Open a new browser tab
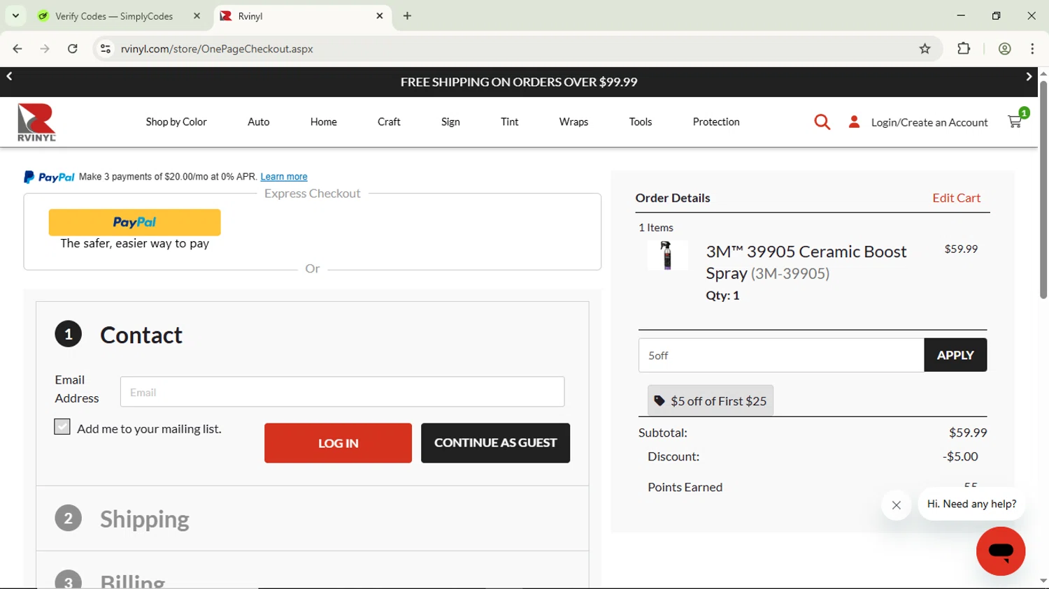Image resolution: width=1049 pixels, height=589 pixels. pos(408,16)
